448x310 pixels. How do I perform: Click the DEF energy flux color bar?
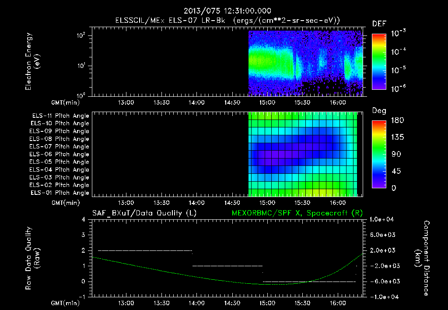click(x=379, y=62)
